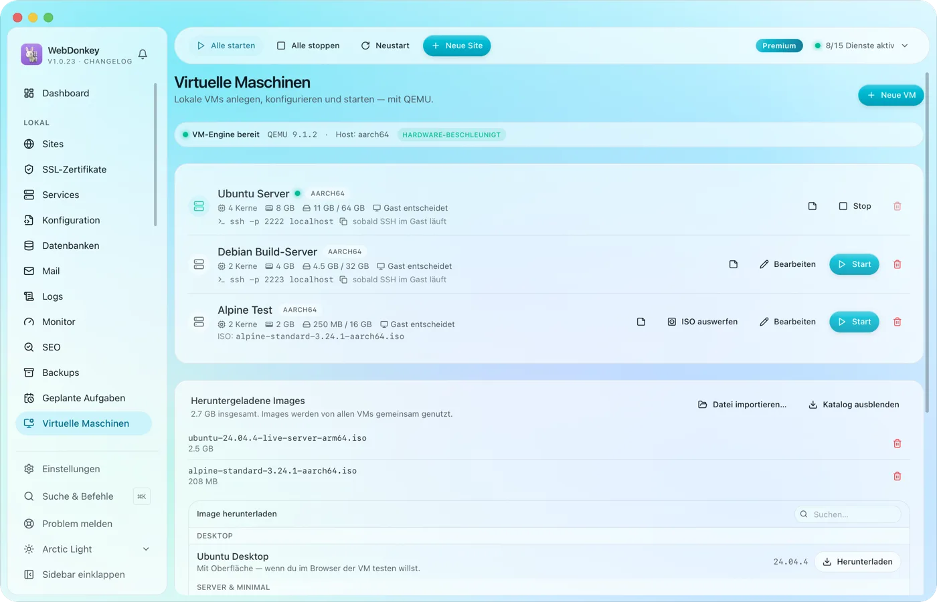Viewport: 937px width, 602px height.
Task: Download Ubuntu Desktop image via Herunterladen
Action: click(x=857, y=562)
